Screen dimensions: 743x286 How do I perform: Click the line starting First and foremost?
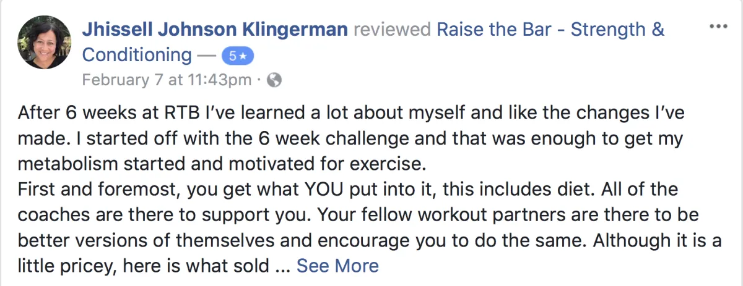348,190
